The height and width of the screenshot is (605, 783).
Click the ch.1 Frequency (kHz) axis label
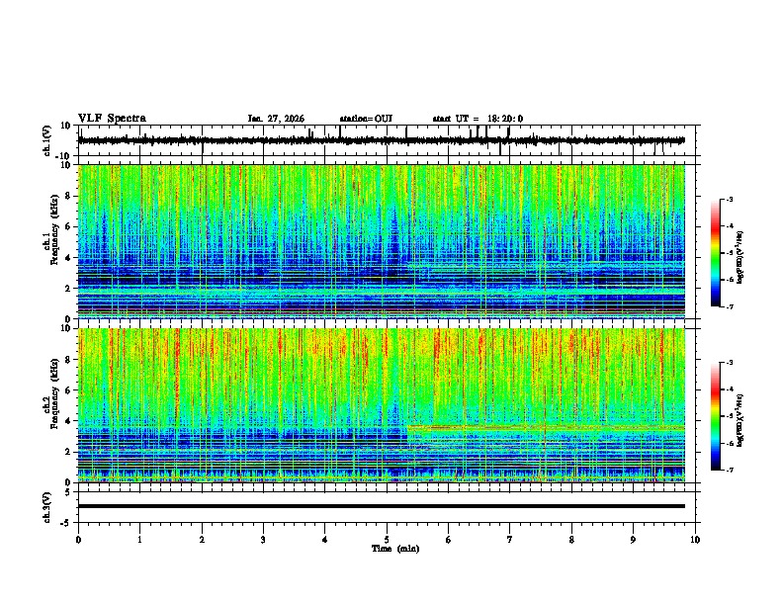54,229
